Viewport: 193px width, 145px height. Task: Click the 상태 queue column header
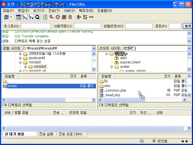[159, 112]
